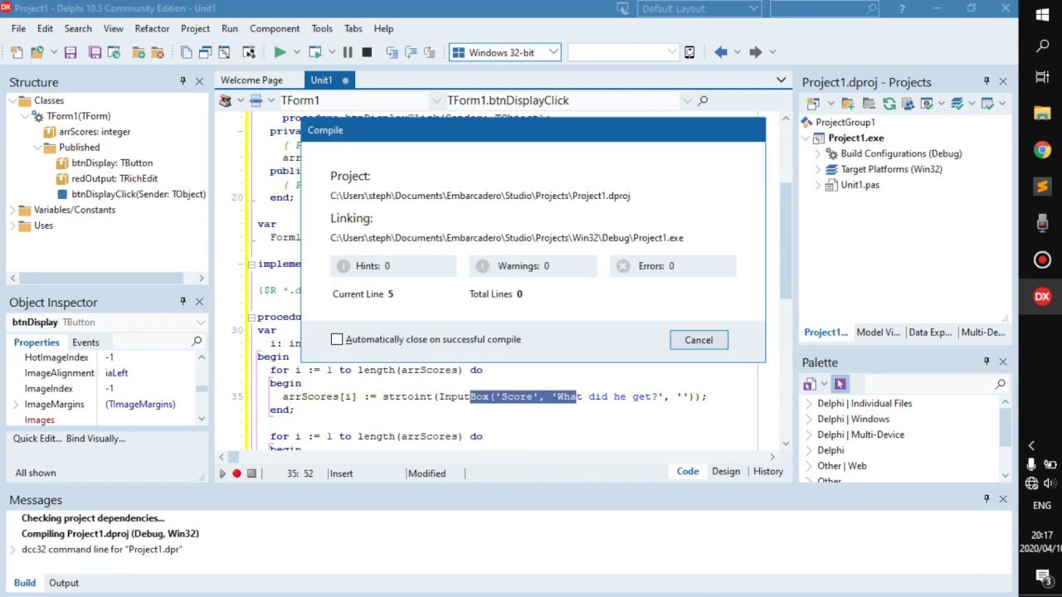
Task: Click the Bind Visually... link
Action: click(95, 439)
